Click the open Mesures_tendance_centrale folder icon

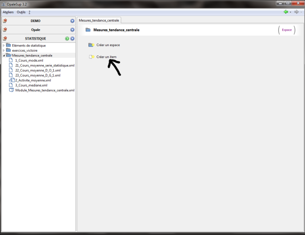[8, 55]
